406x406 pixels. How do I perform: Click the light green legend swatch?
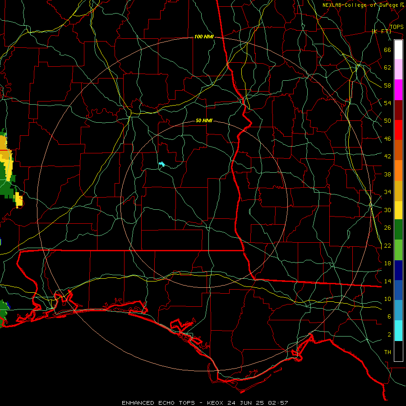tap(398, 250)
